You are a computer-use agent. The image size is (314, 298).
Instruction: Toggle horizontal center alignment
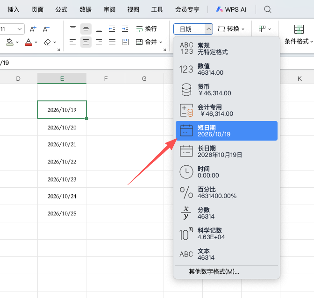[x=86, y=42]
